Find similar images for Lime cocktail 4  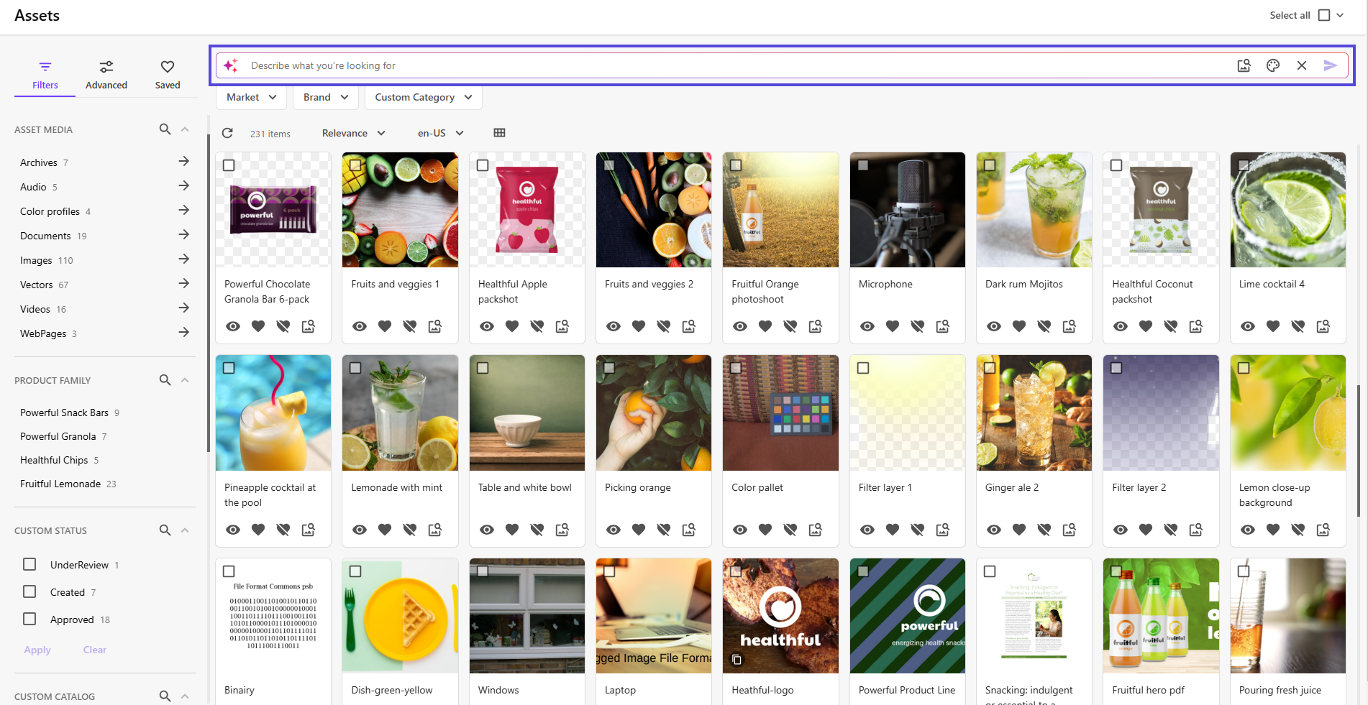pos(1323,326)
